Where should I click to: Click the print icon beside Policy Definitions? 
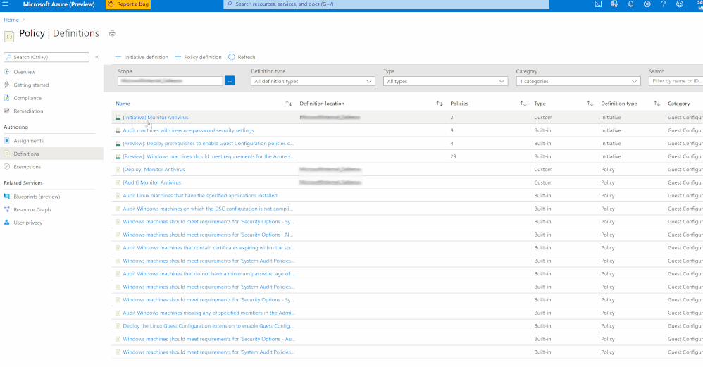click(112, 33)
